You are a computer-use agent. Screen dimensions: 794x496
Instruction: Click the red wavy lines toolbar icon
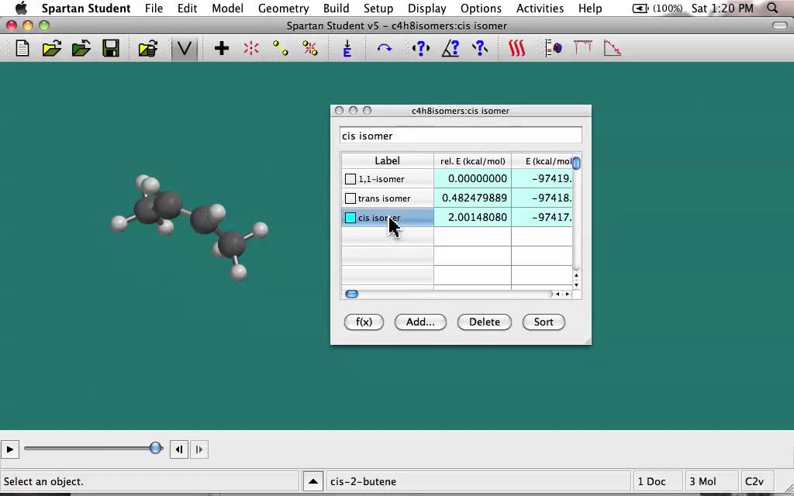point(516,49)
